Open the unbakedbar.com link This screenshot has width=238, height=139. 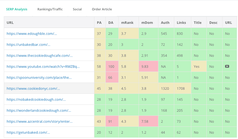click(28, 45)
